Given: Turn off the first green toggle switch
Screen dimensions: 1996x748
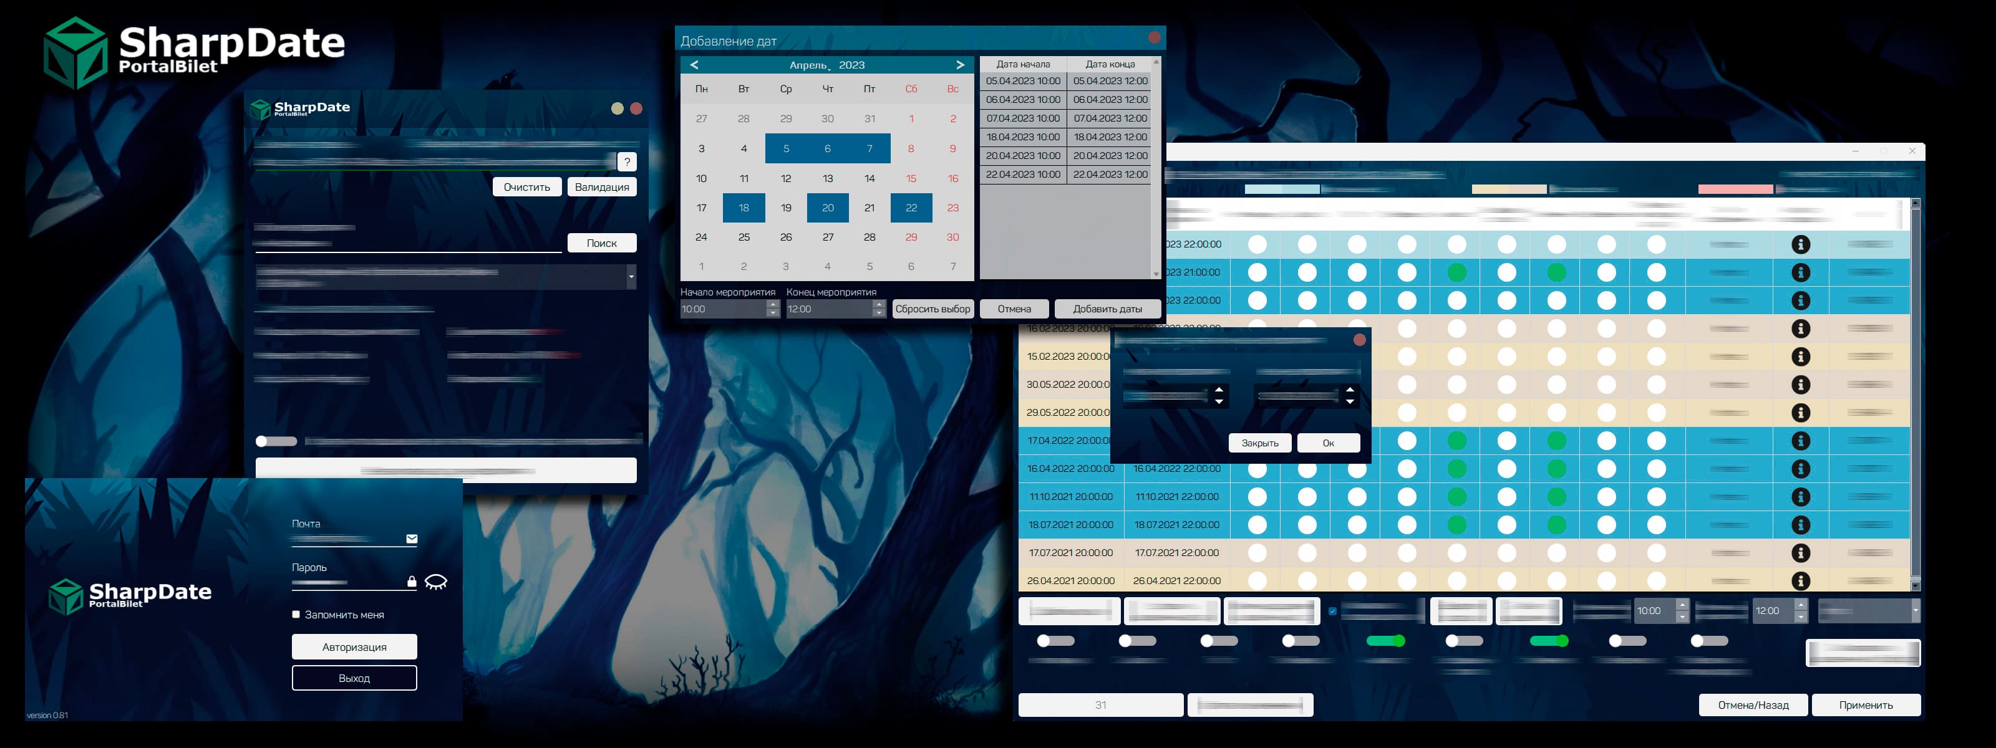Looking at the screenshot, I should pyautogui.click(x=1385, y=641).
